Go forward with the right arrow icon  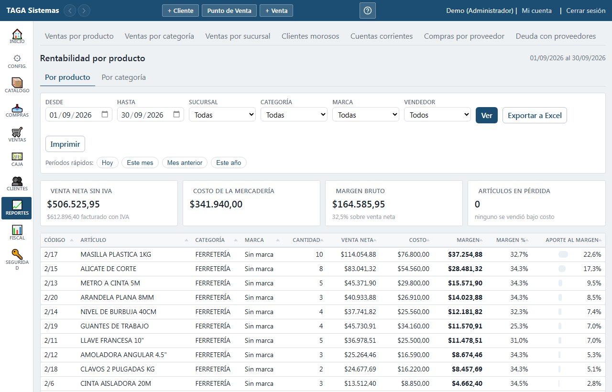coord(84,11)
